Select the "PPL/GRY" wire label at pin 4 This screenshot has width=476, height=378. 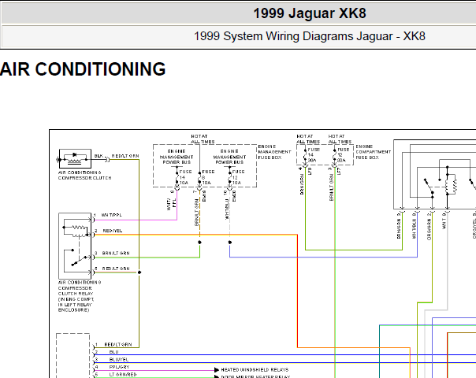point(119,367)
